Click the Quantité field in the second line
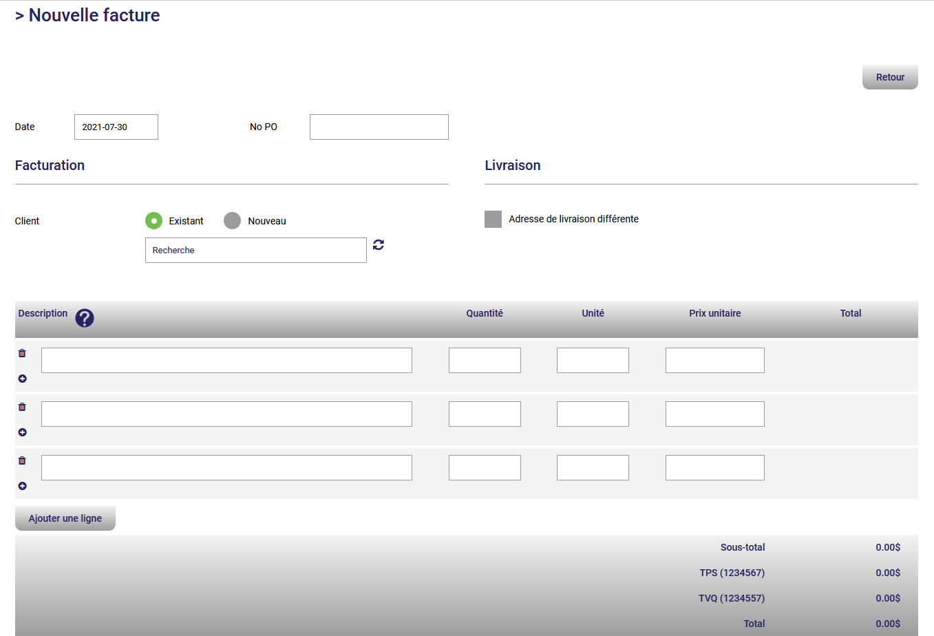This screenshot has width=934, height=636. click(485, 414)
